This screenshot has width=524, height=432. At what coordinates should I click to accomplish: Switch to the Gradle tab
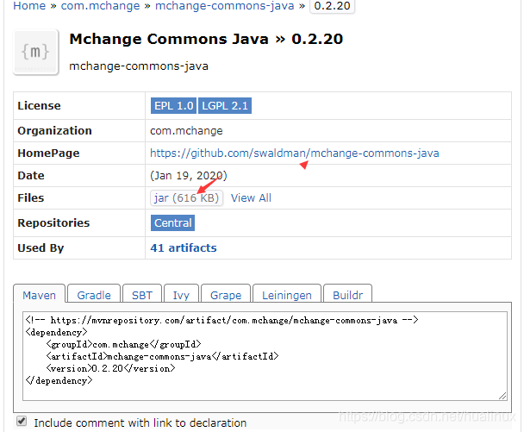tap(94, 295)
